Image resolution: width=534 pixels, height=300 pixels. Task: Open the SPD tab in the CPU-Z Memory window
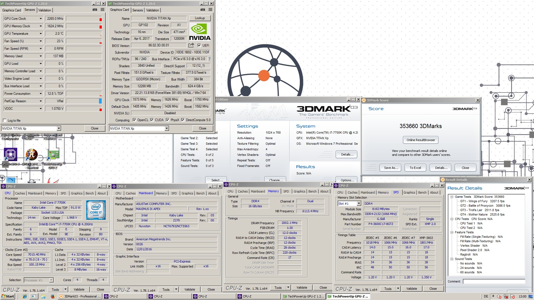(x=286, y=191)
